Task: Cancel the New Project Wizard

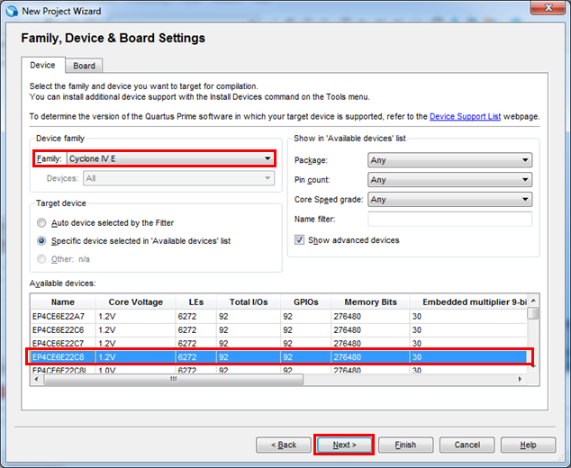Action: [x=467, y=445]
